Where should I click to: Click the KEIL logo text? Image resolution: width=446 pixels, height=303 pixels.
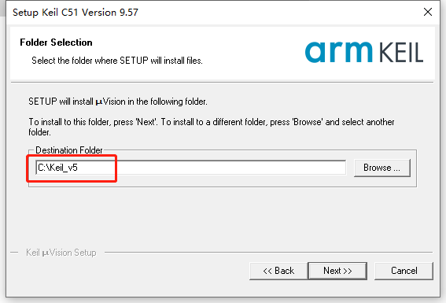pos(401,53)
